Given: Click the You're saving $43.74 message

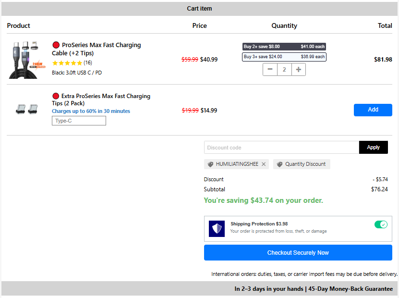Looking at the screenshot, I should (264, 200).
